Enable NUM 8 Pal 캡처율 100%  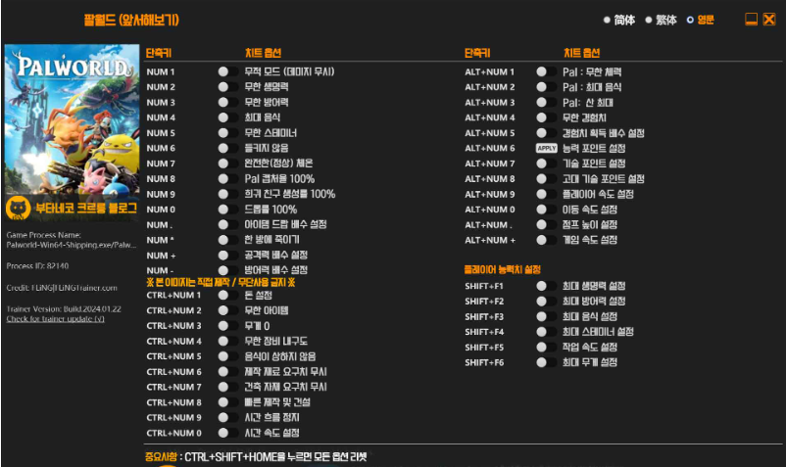(228, 179)
